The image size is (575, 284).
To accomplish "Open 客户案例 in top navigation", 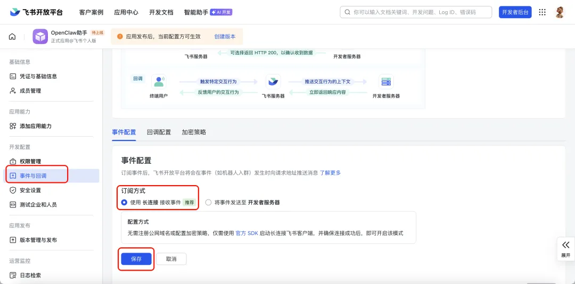I will click(x=92, y=12).
